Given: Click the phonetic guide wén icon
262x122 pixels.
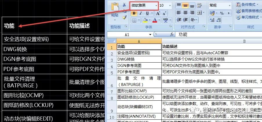Looking at the screenshot, I should (165, 20).
